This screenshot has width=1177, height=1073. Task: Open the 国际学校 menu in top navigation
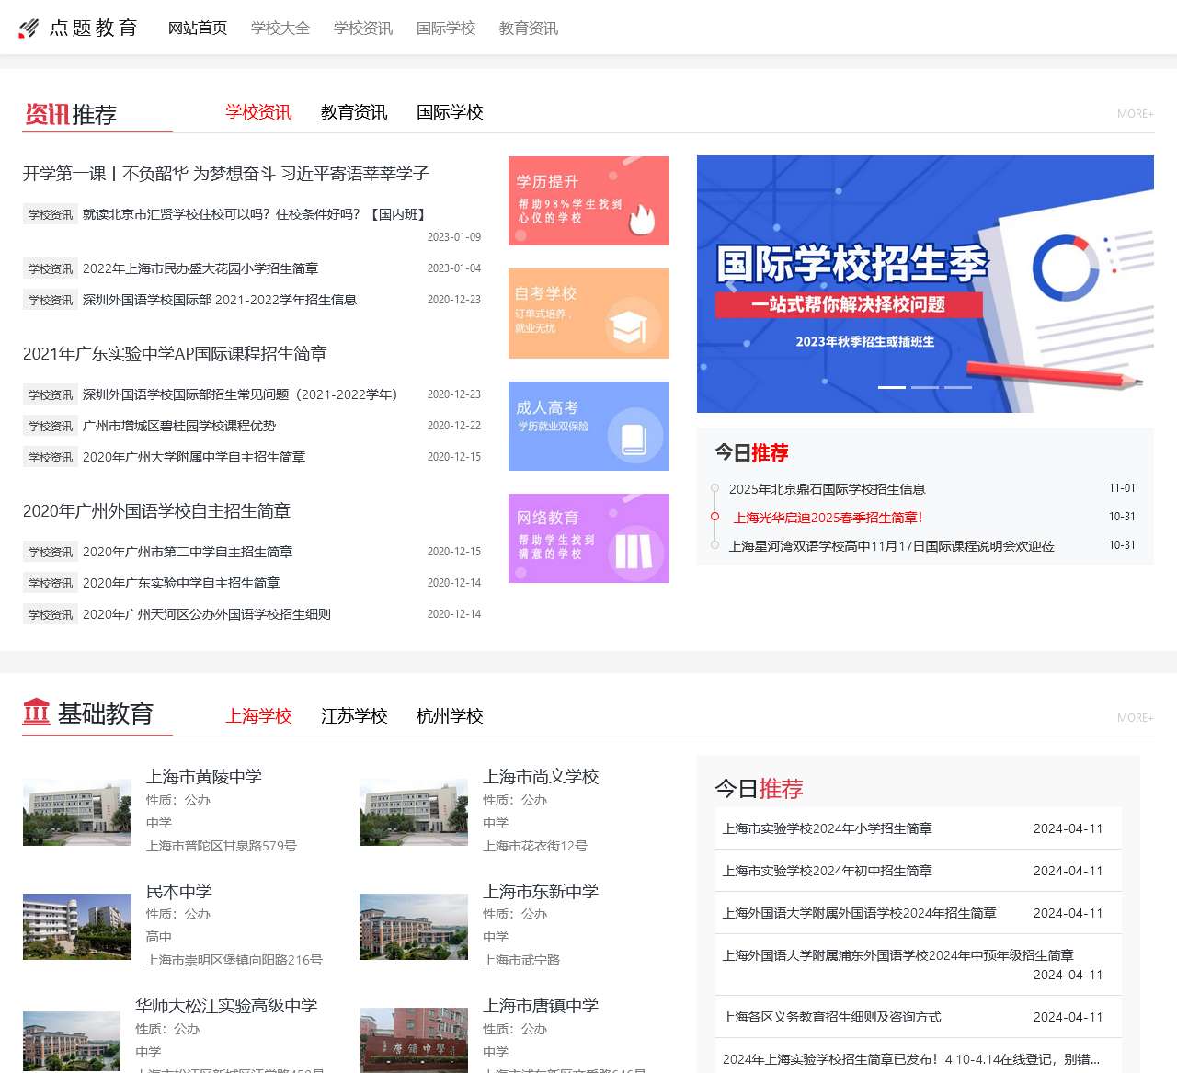447,29
